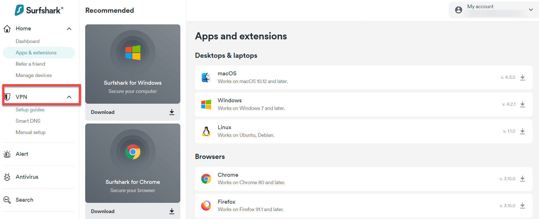Collapse the VPN section chevron

click(69, 97)
